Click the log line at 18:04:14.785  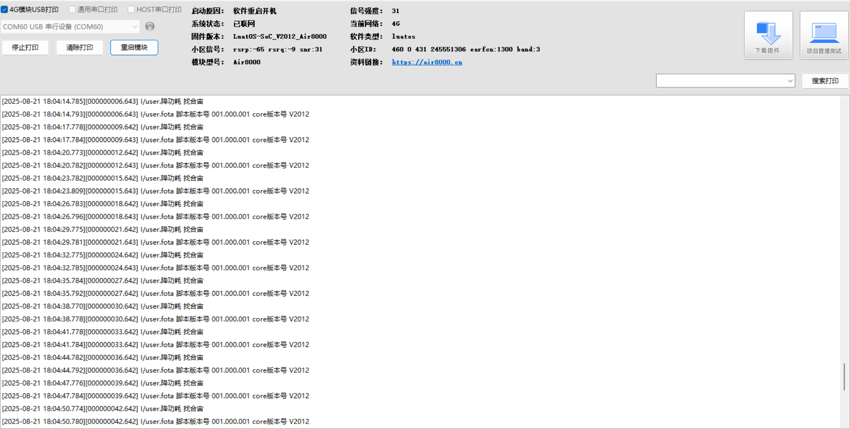[x=102, y=102]
